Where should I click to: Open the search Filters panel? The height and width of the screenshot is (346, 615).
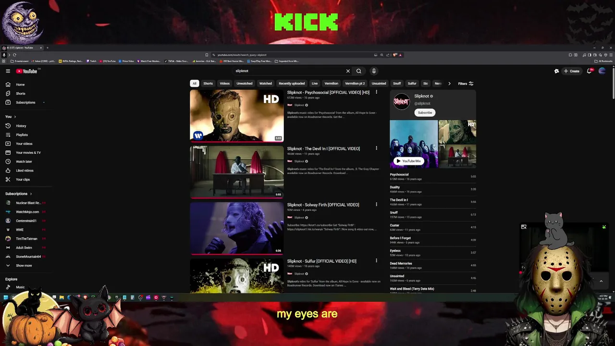coord(466,84)
